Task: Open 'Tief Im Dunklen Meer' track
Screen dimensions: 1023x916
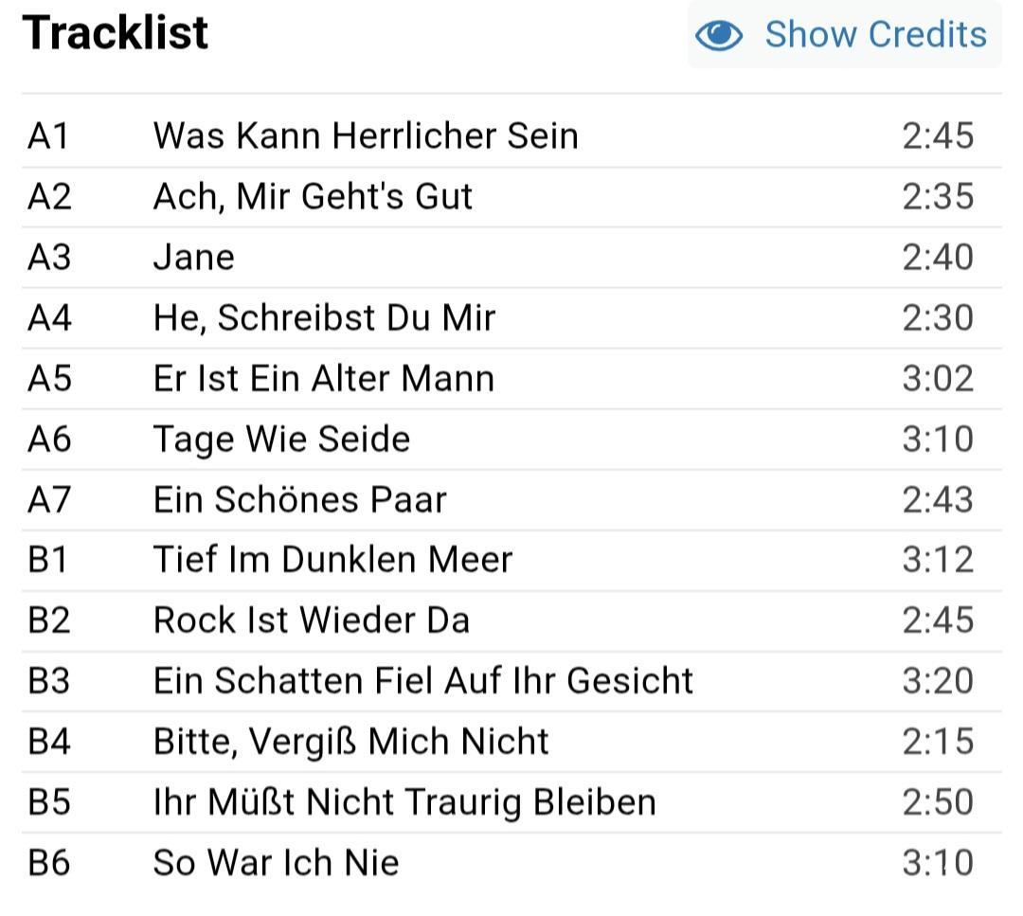Action: click(x=332, y=559)
